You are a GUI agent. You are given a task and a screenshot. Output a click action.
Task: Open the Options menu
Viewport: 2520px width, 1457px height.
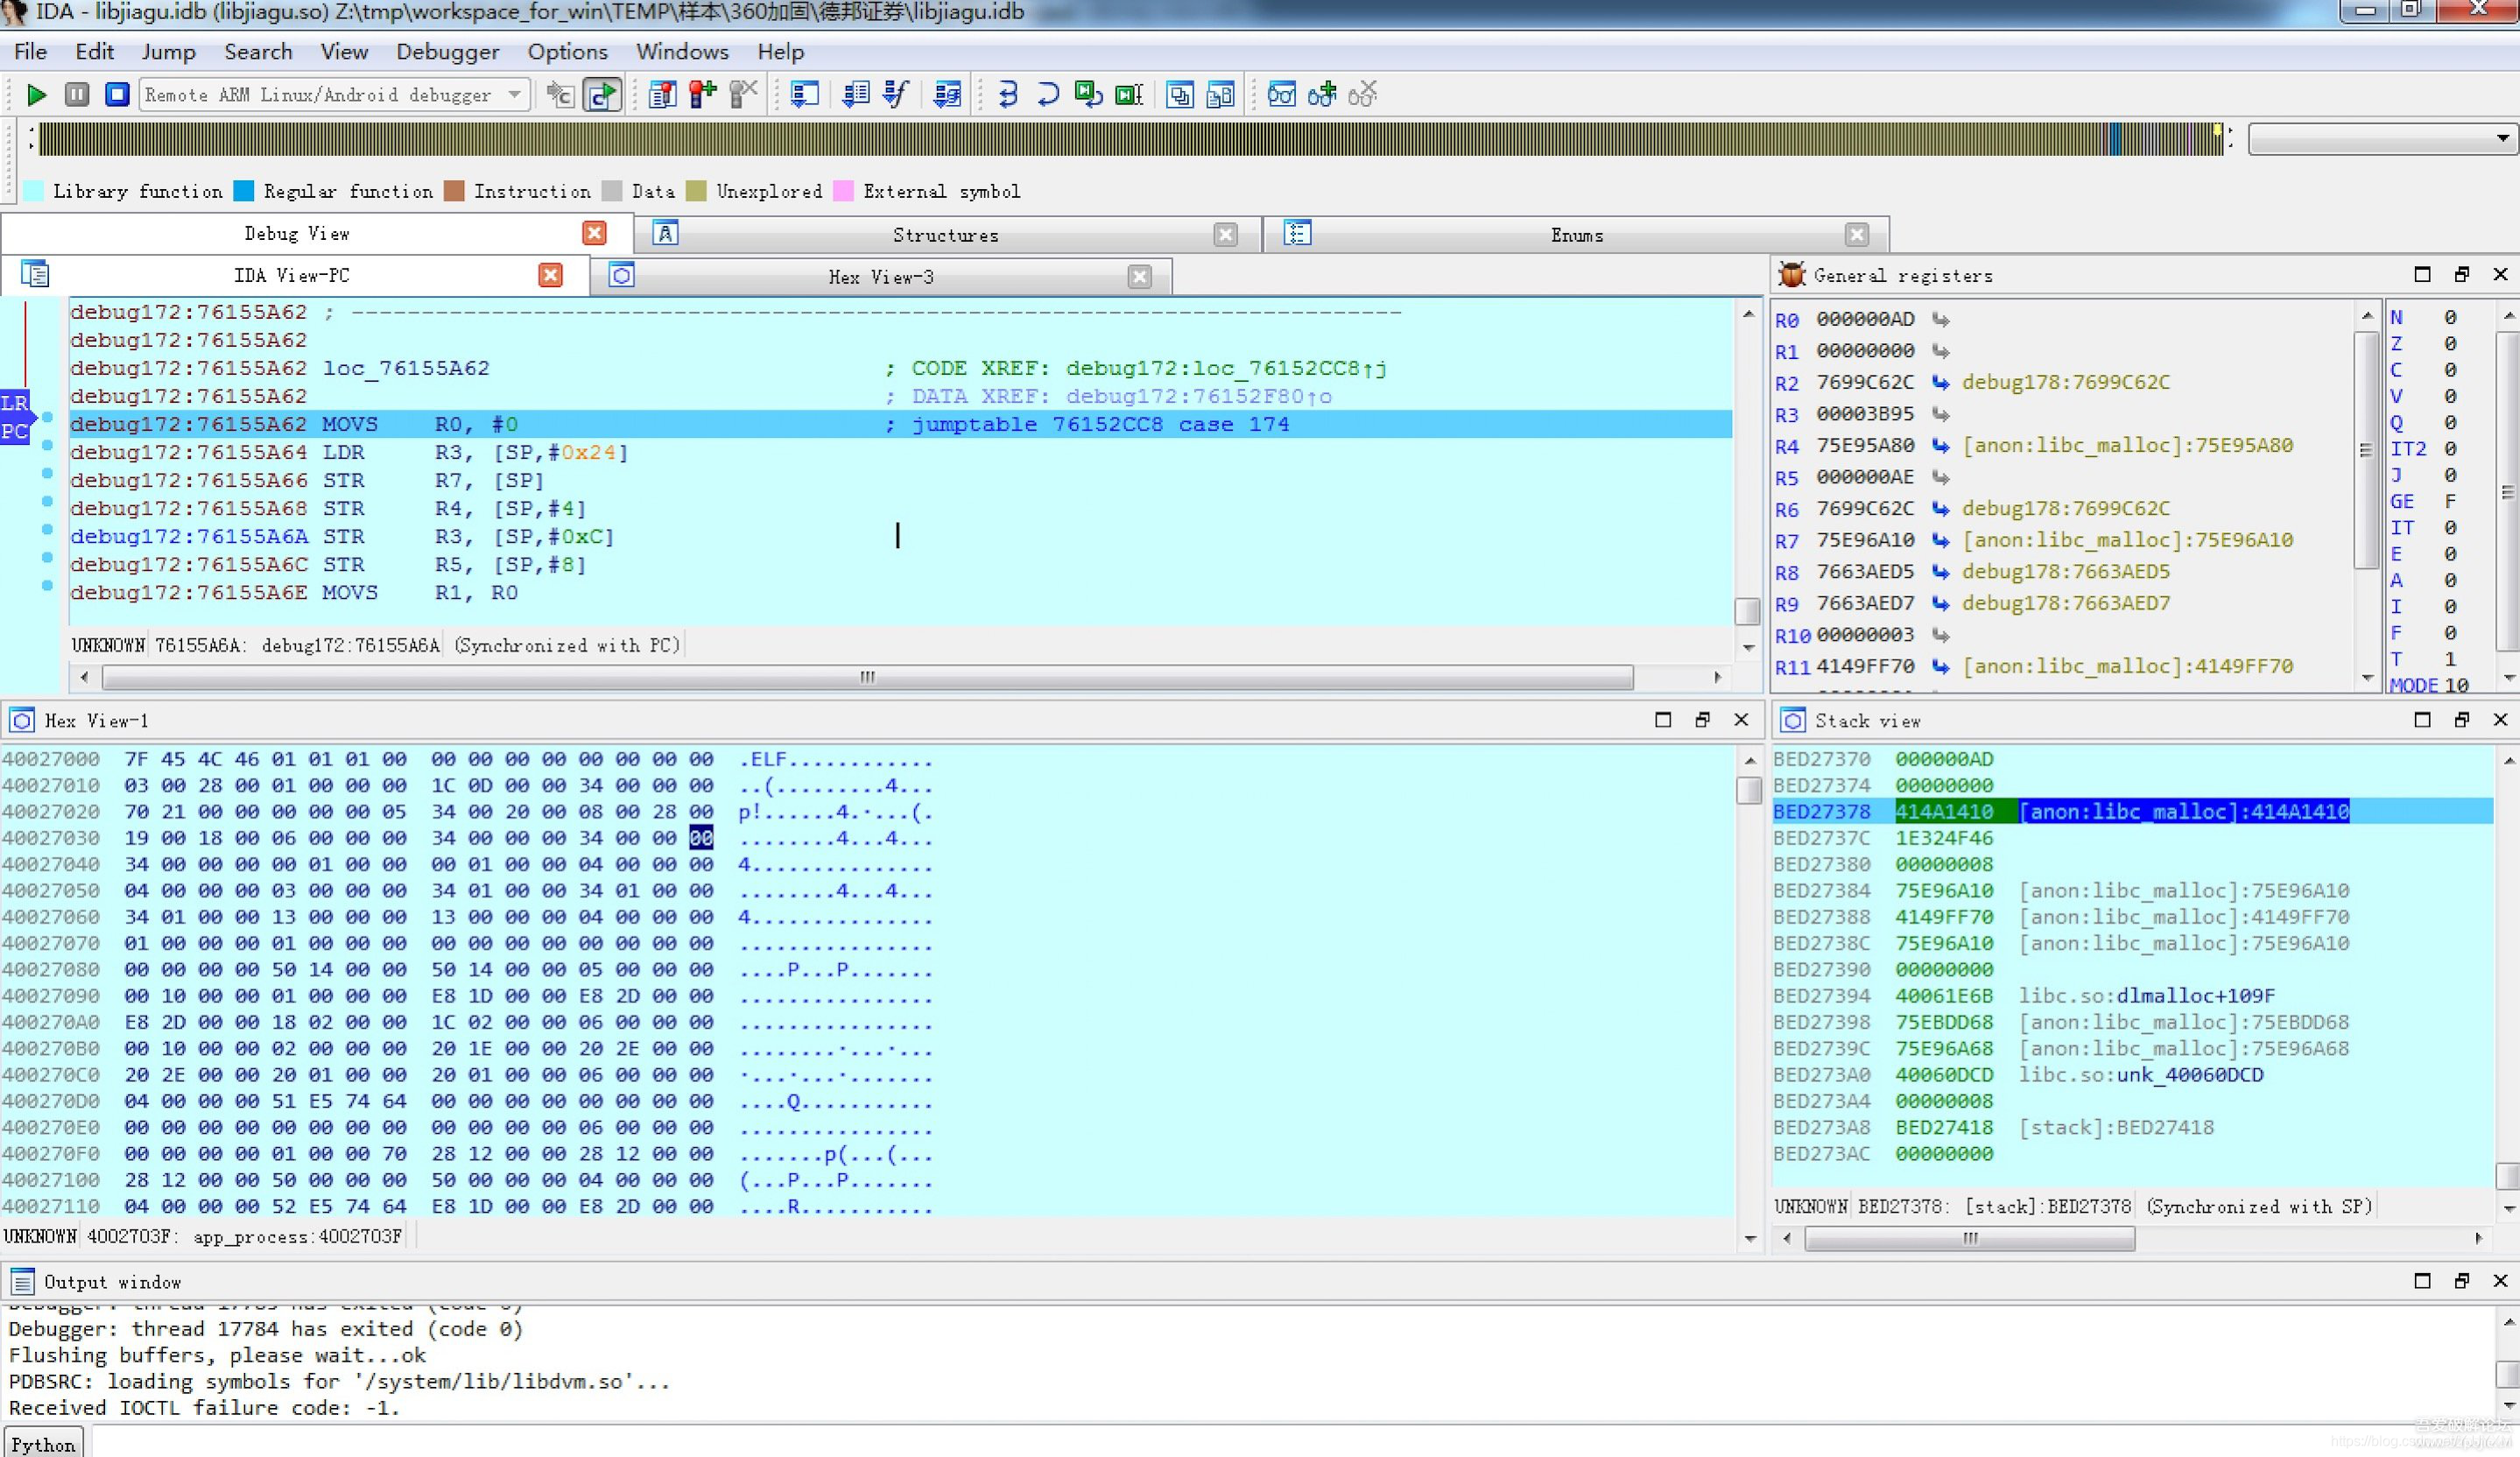click(567, 50)
